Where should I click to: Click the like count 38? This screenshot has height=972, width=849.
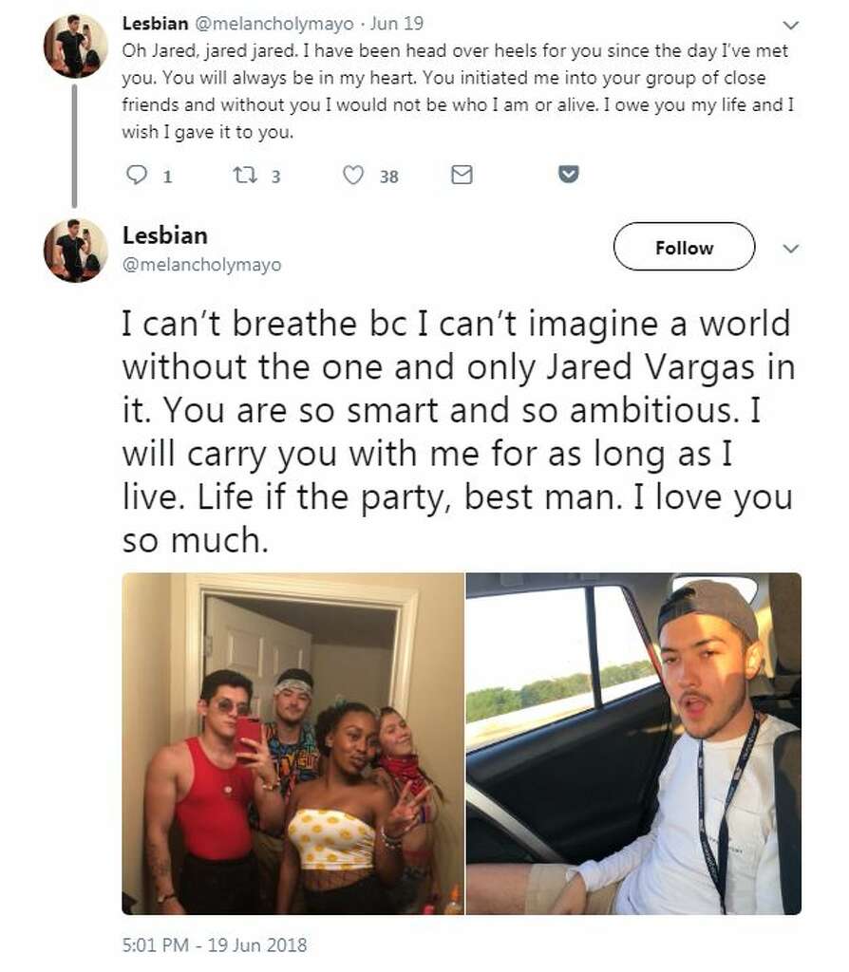tap(388, 177)
